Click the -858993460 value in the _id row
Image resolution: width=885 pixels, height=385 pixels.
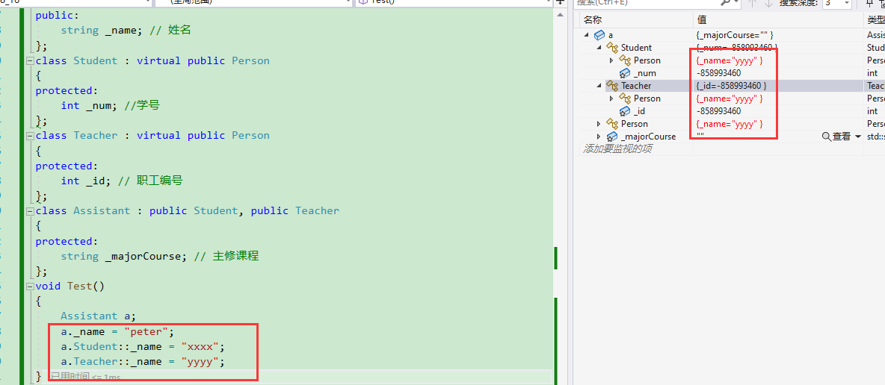(719, 111)
